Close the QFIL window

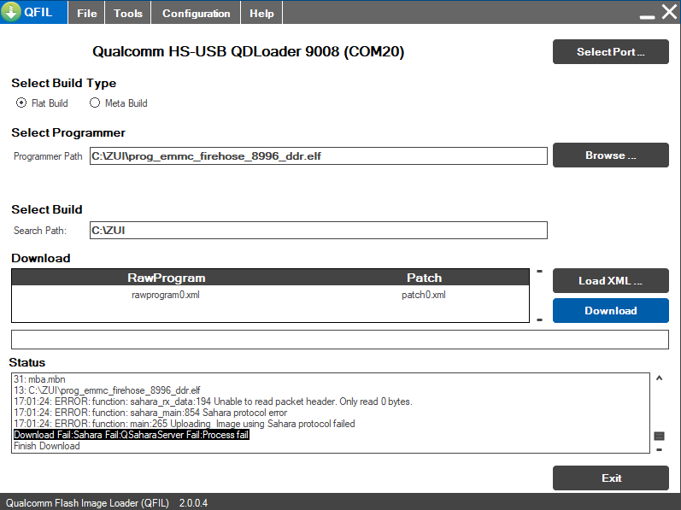[x=669, y=12]
